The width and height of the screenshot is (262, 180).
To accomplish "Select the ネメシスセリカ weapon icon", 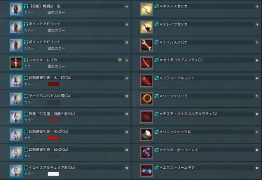I will (x=147, y=9).
